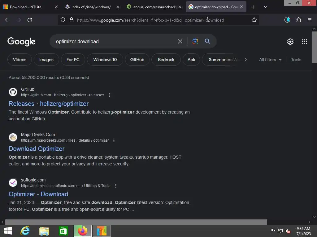
Task: Bookmark this page with the star icon
Action: tap(254, 20)
